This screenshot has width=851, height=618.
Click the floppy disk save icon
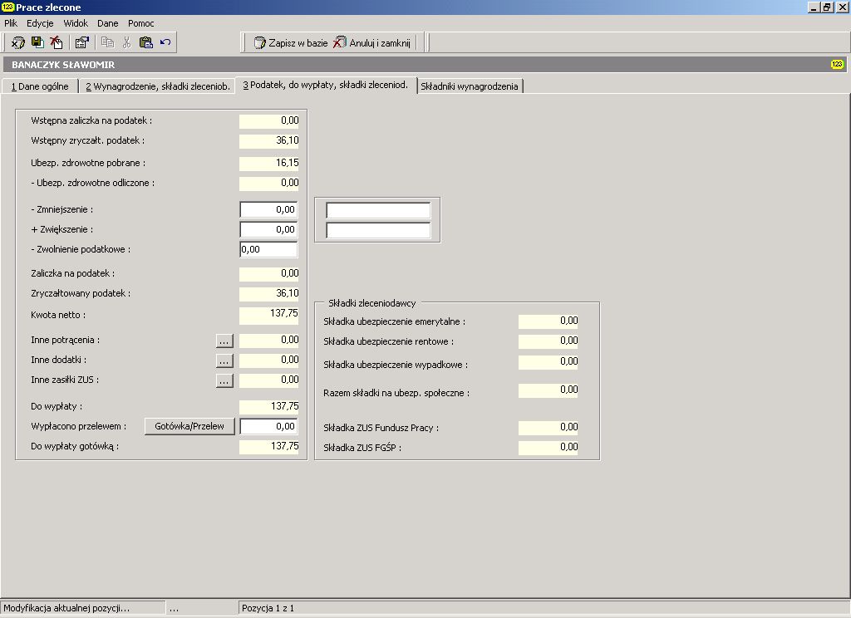pyautogui.click(x=37, y=42)
